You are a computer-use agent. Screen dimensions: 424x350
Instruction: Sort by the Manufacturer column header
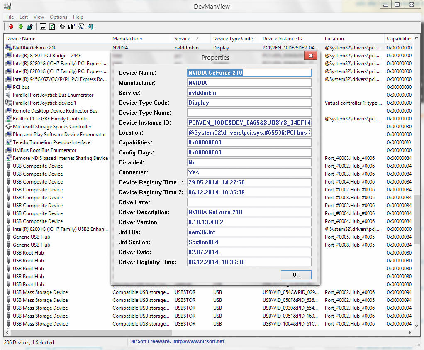[141, 39]
